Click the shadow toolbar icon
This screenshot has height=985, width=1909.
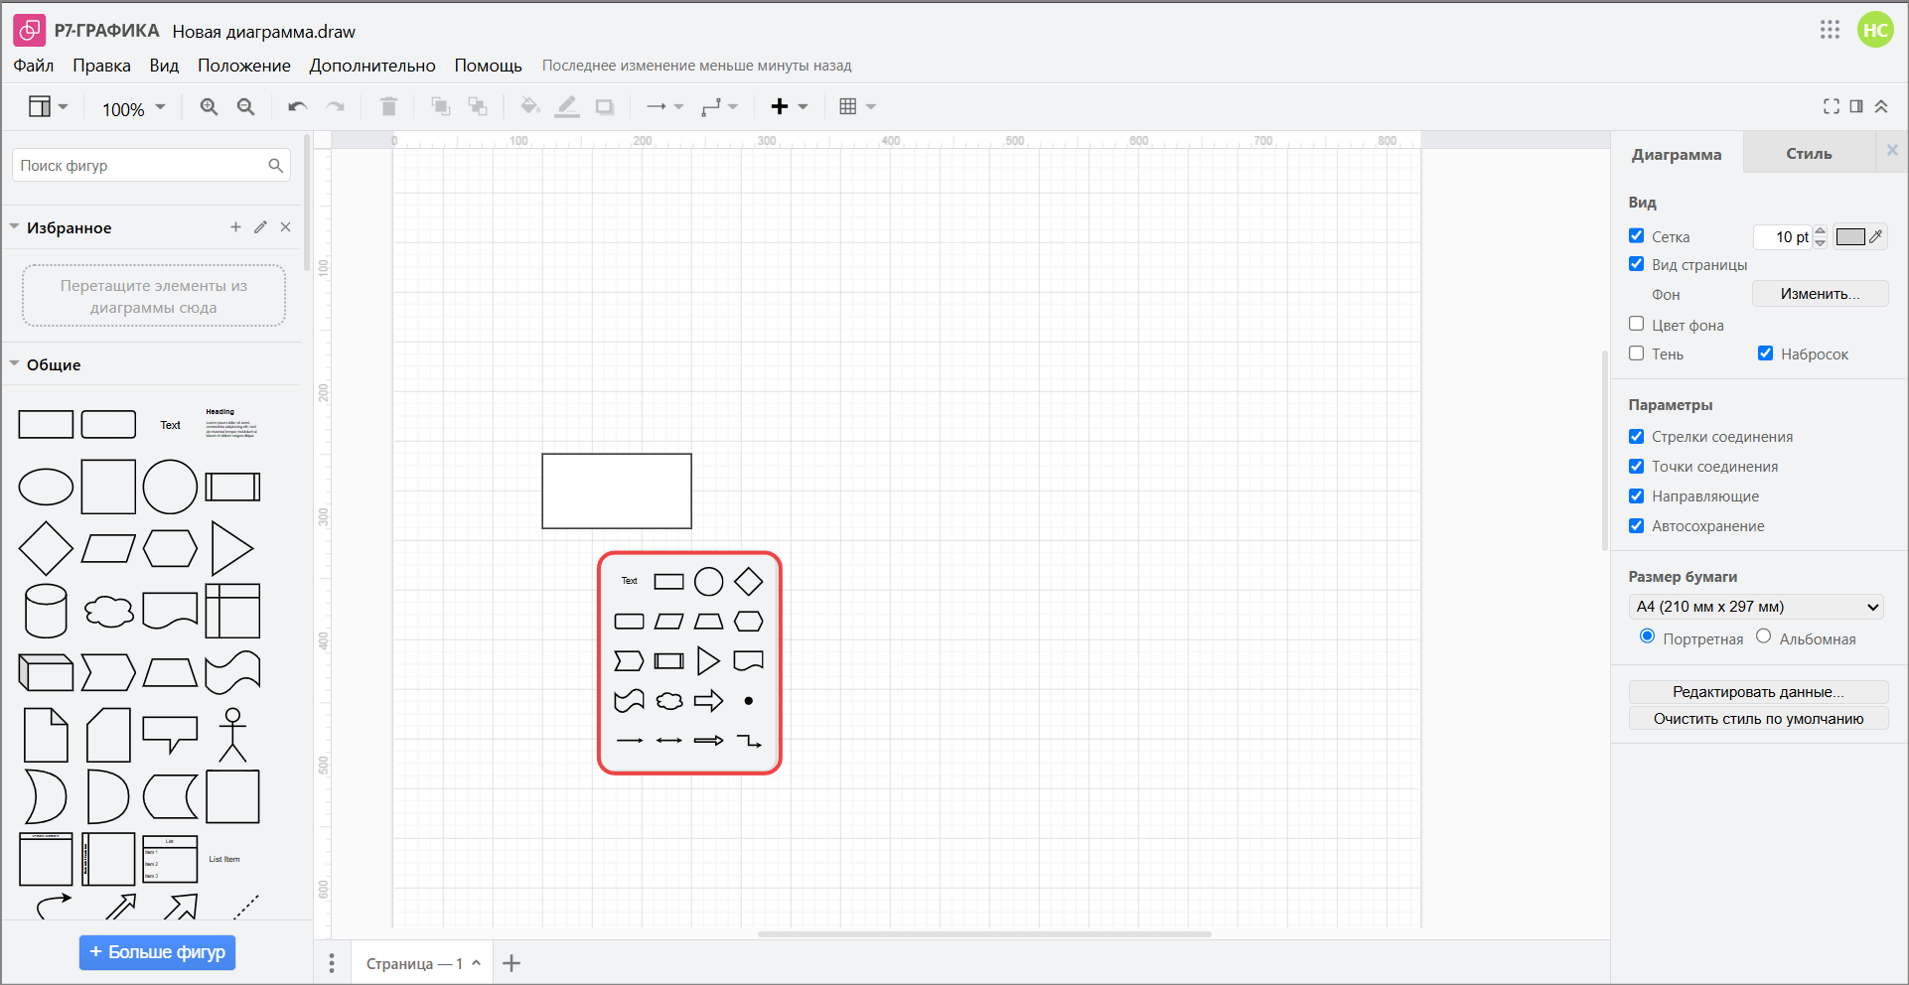point(605,107)
